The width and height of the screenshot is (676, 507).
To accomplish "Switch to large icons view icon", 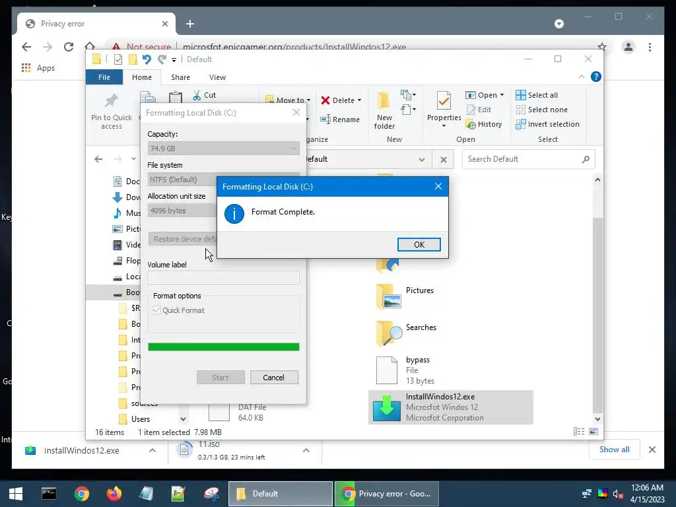I will (593, 432).
